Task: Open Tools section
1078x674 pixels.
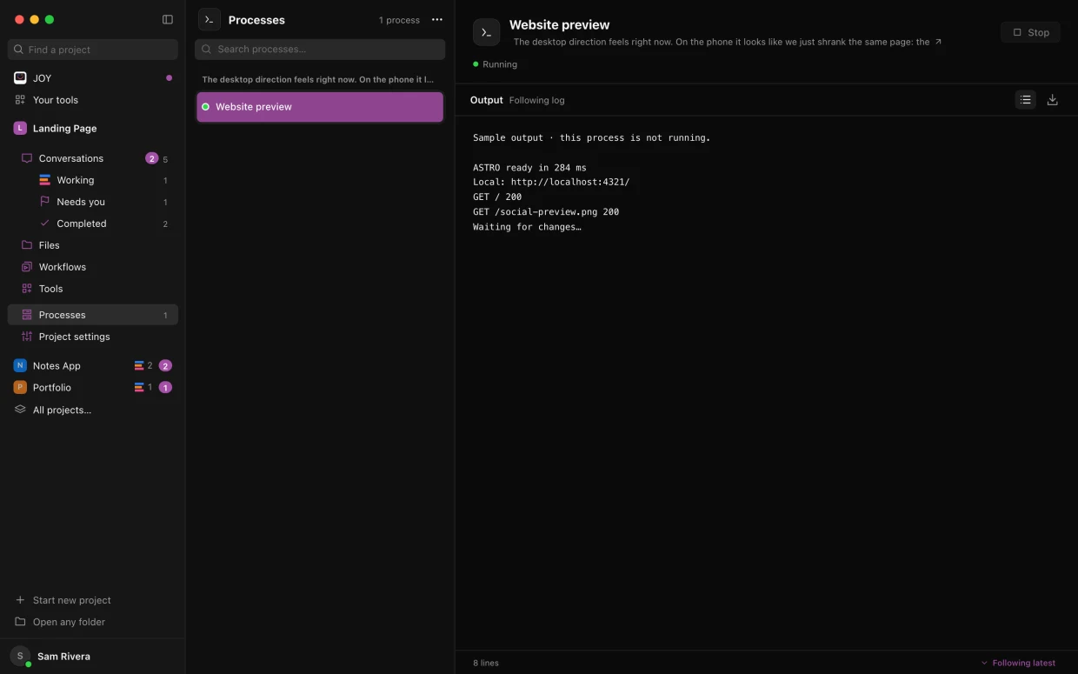Action: point(93,289)
